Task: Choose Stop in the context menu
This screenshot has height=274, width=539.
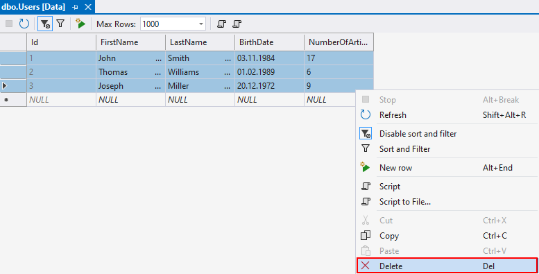Action: 447,100
